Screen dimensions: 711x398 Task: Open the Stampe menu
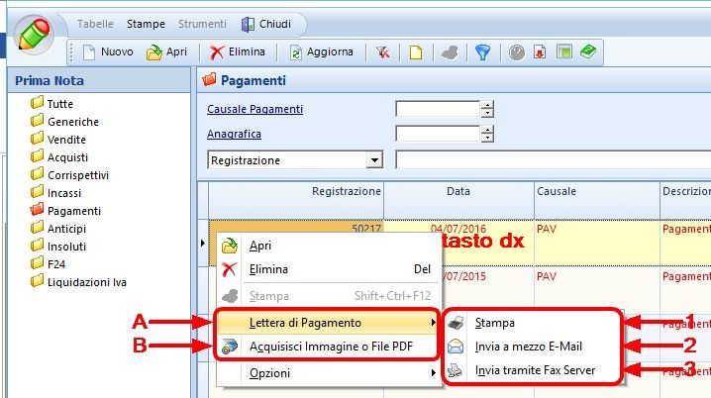pyautogui.click(x=146, y=24)
